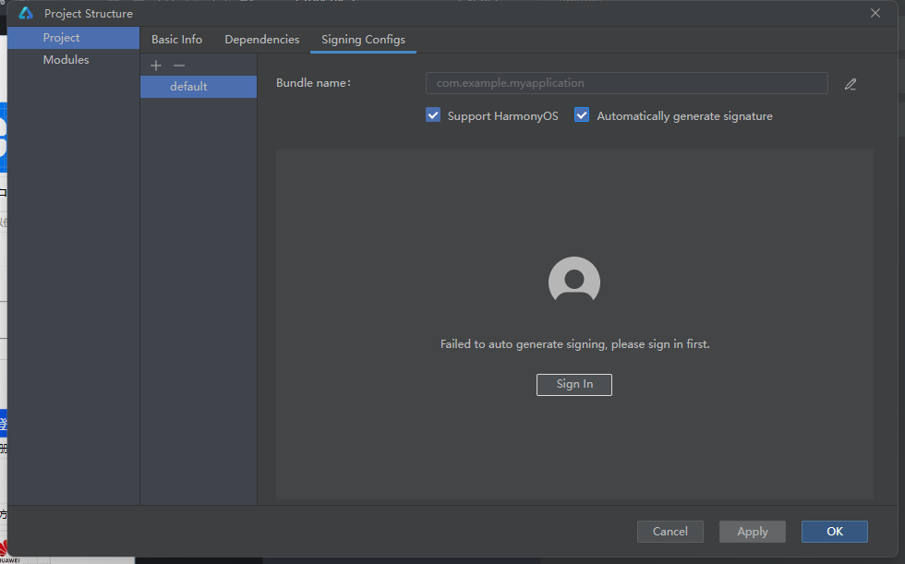Select the default signing config entry
Viewport: 905px width, 564px height.
click(x=198, y=87)
